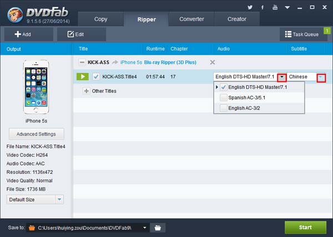Screen dimensions: 333x237
Task: Browse output folder with folder icon button
Action: point(158,228)
